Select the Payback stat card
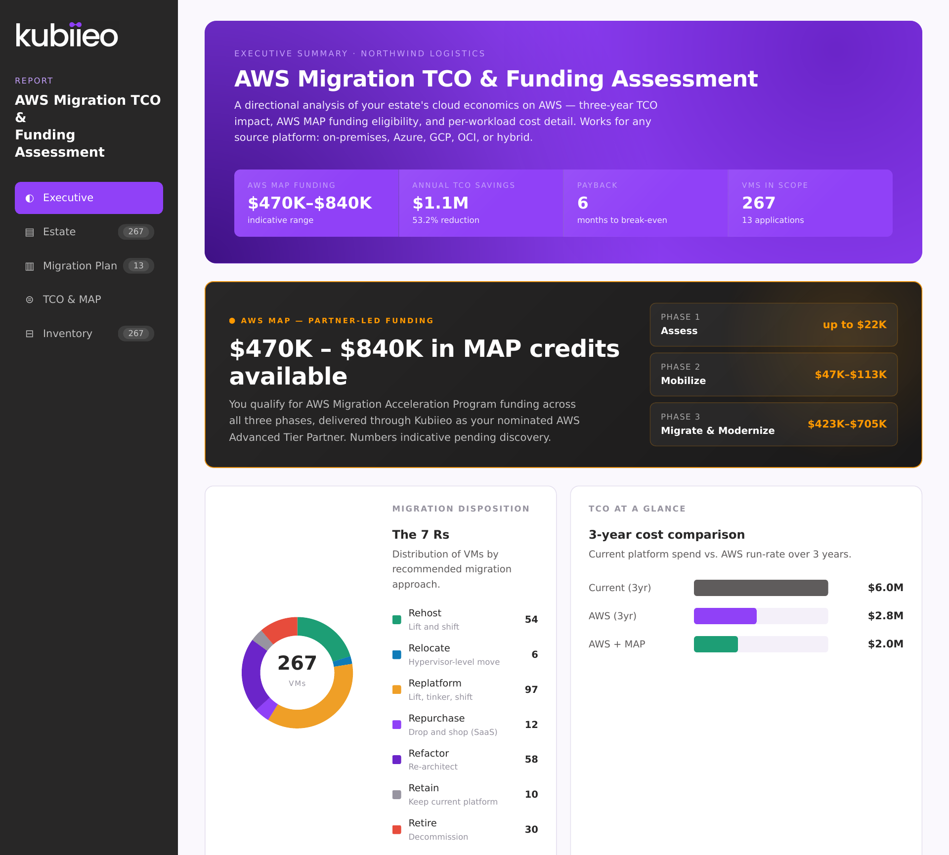The height and width of the screenshot is (855, 949). click(646, 203)
